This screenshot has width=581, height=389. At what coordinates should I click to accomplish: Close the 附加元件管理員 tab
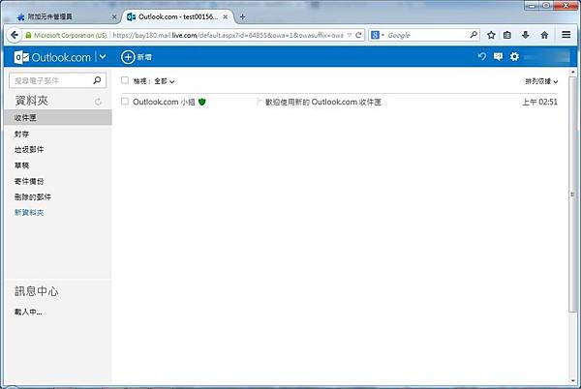(114, 16)
